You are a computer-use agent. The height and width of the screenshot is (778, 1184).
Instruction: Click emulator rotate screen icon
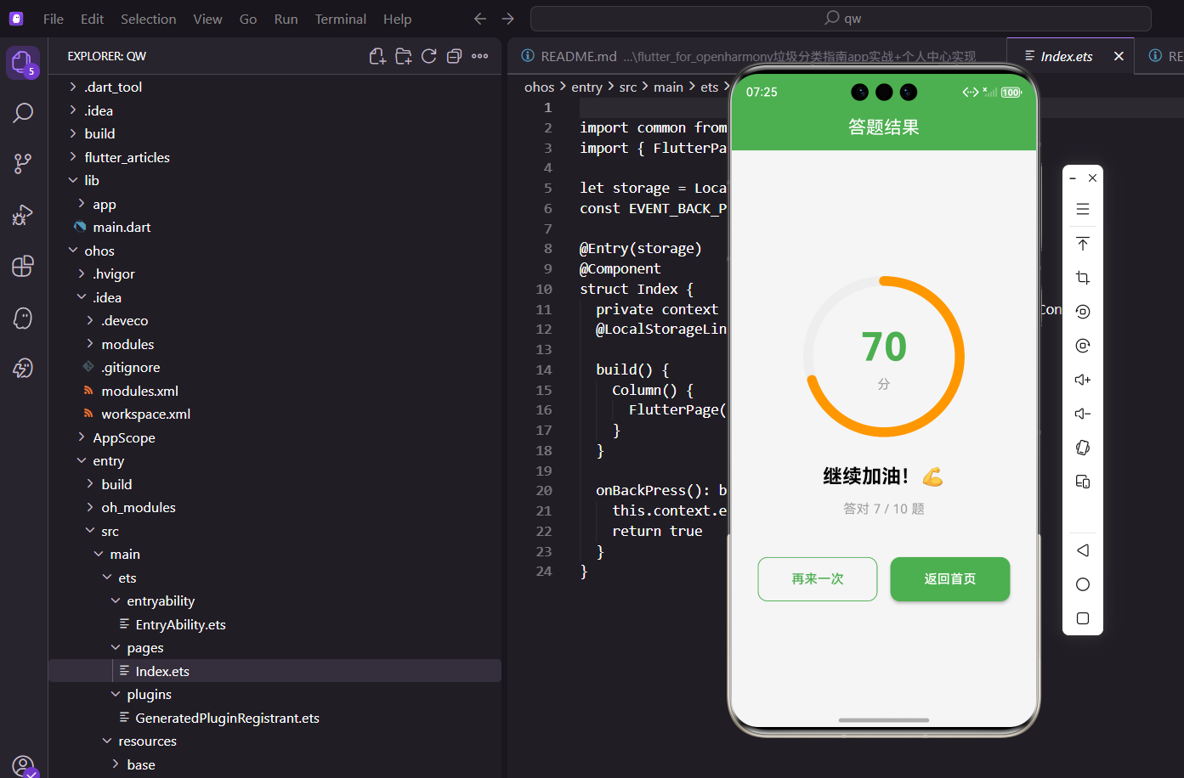click(1083, 448)
